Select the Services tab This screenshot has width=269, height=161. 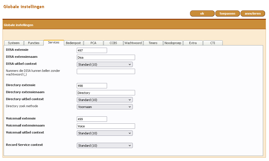point(54,42)
